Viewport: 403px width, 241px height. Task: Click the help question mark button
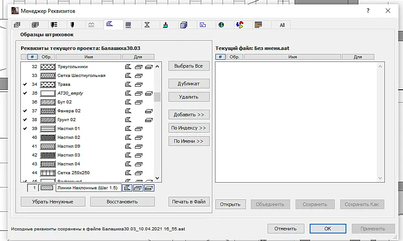pyautogui.click(x=368, y=11)
